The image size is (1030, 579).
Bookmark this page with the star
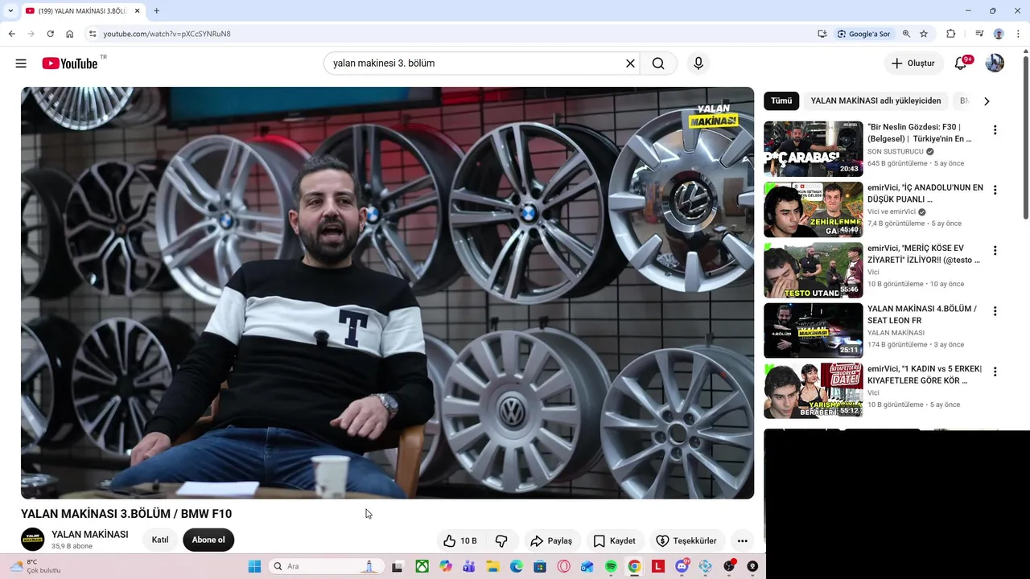click(924, 34)
